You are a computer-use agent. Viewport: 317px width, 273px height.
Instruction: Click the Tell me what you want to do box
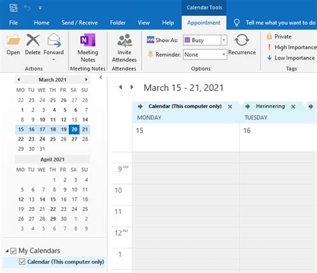pos(280,23)
